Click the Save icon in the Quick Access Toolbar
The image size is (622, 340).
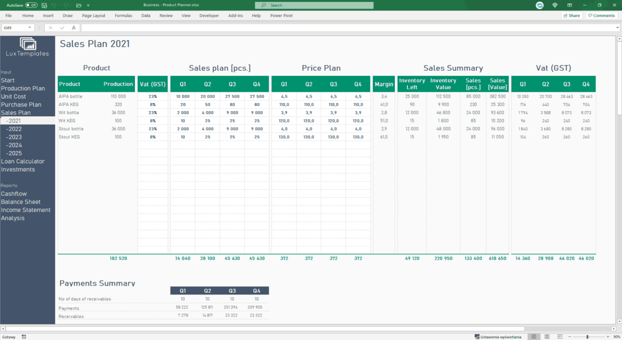[x=44, y=5]
